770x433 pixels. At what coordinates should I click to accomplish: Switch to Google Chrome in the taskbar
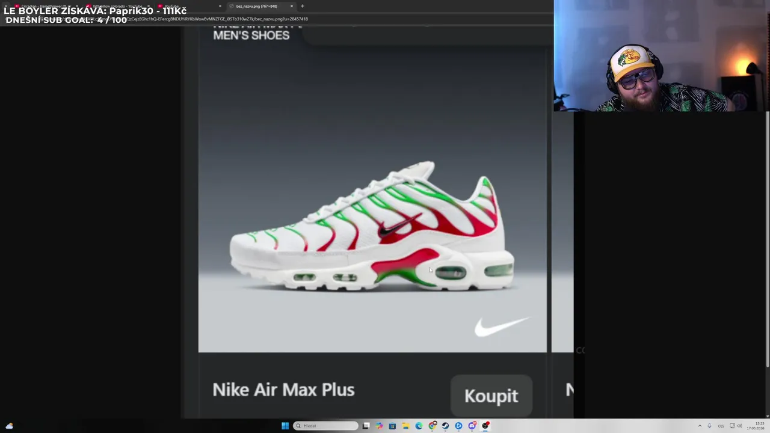pos(432,426)
